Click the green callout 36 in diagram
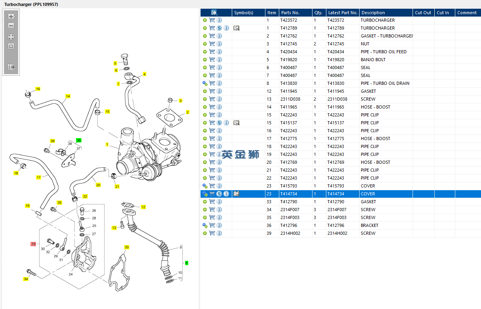The image size is (481, 309). click(79, 140)
